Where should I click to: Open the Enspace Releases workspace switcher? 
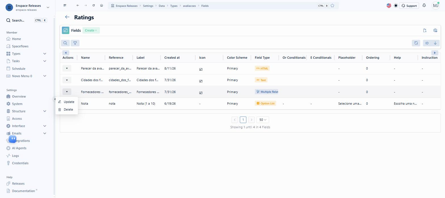[27, 7]
